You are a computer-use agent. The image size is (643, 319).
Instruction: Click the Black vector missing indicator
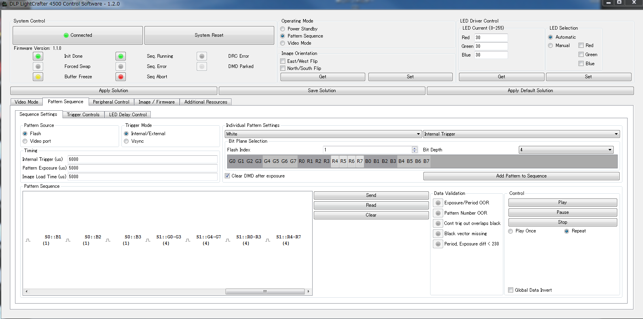438,234
